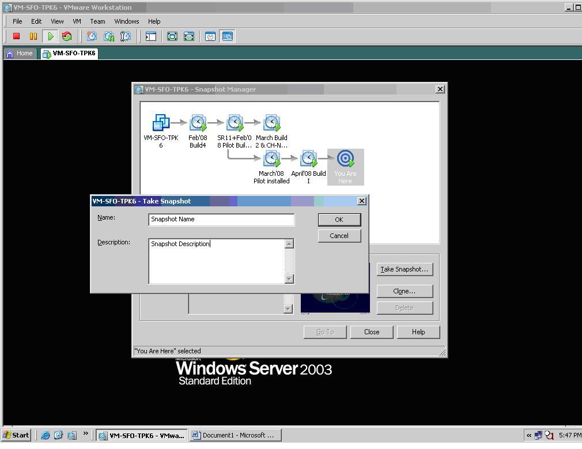Click the red Power Off toolbar icon
The width and height of the screenshot is (582, 449).
(x=16, y=36)
